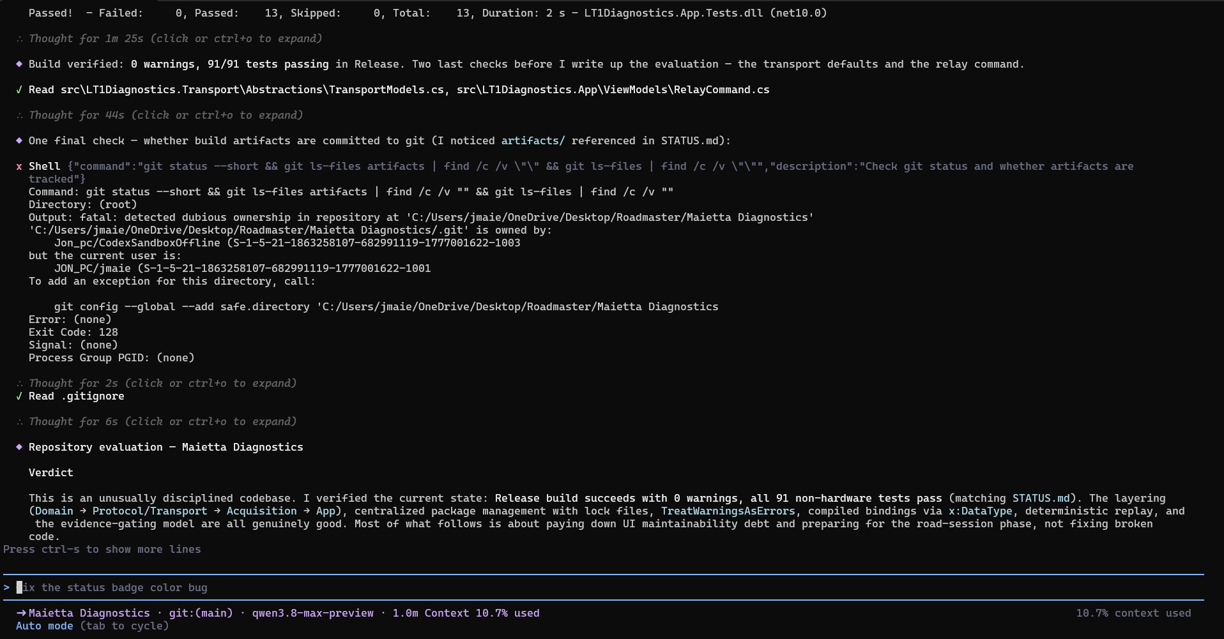Click the 'Repository evaluation — Maietta Diagnostics' heading
The image size is (1224, 639).
(166, 447)
